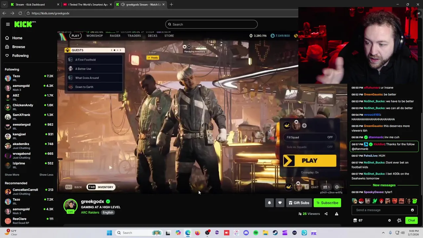Switch to the YouTube 'I Tested The World's Smartest' tab
The width and height of the screenshot is (423, 238).
88,4
